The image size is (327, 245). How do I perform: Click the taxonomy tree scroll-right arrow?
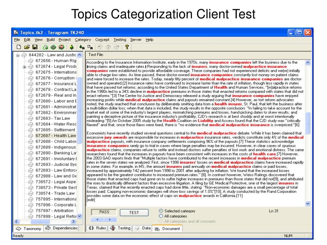(73, 221)
